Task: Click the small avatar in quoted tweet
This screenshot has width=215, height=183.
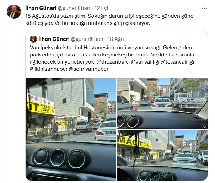Action: pos(33,39)
